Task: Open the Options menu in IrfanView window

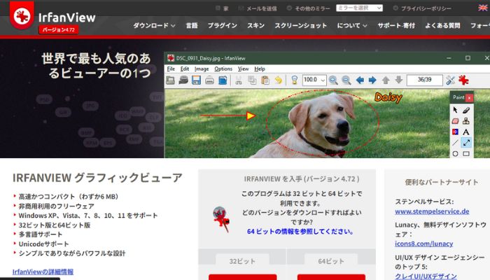Action: (x=223, y=69)
